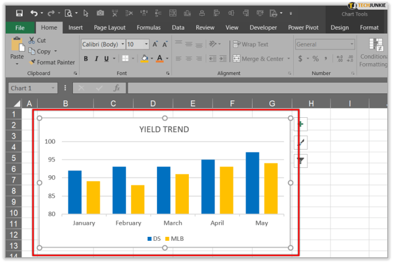Click the camera icon in toolbar

click(x=100, y=13)
